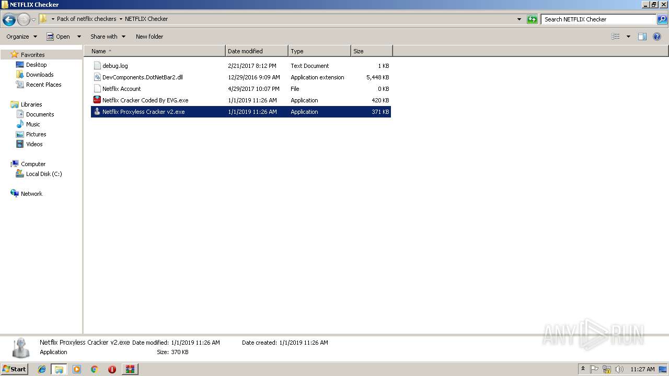Click the NETFLIX Checker breadcrumb segment
The height and width of the screenshot is (376, 669).
tap(146, 19)
